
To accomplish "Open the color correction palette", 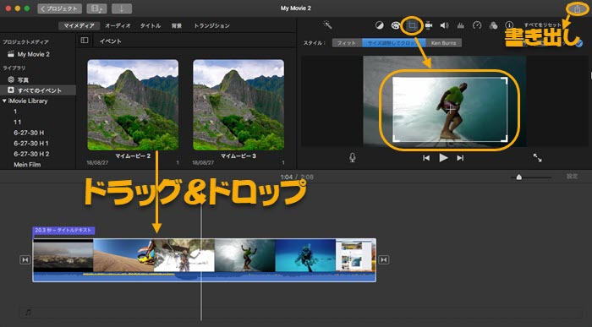I will (x=395, y=25).
